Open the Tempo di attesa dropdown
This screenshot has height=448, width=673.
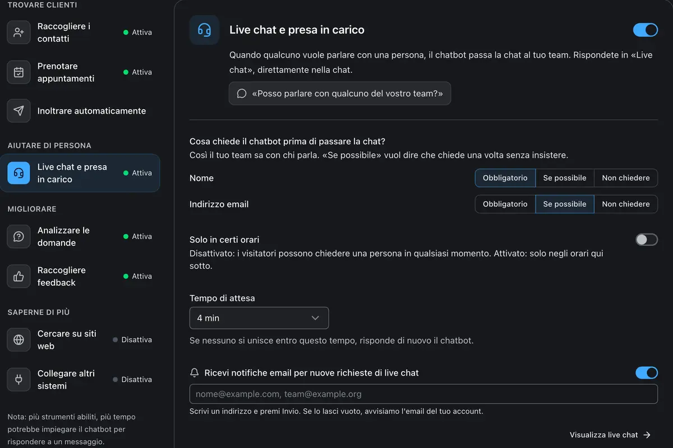[x=259, y=318]
